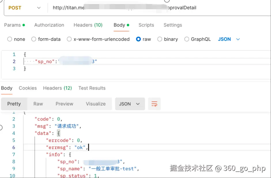Open the request Headers (10) tab
The height and width of the screenshot is (178, 271).
tap(88, 25)
